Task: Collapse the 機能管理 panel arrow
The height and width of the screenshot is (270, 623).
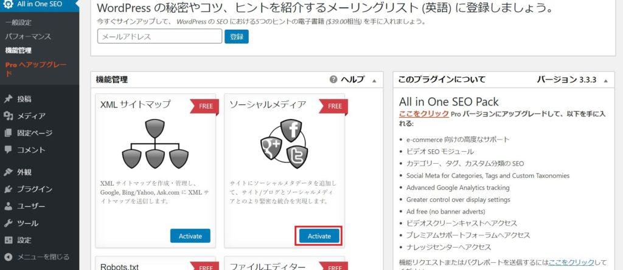Action: pos(374,81)
